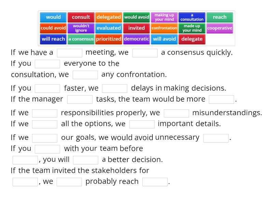
Task: Pick the blue 'would' word tile
Action: pos(53,17)
